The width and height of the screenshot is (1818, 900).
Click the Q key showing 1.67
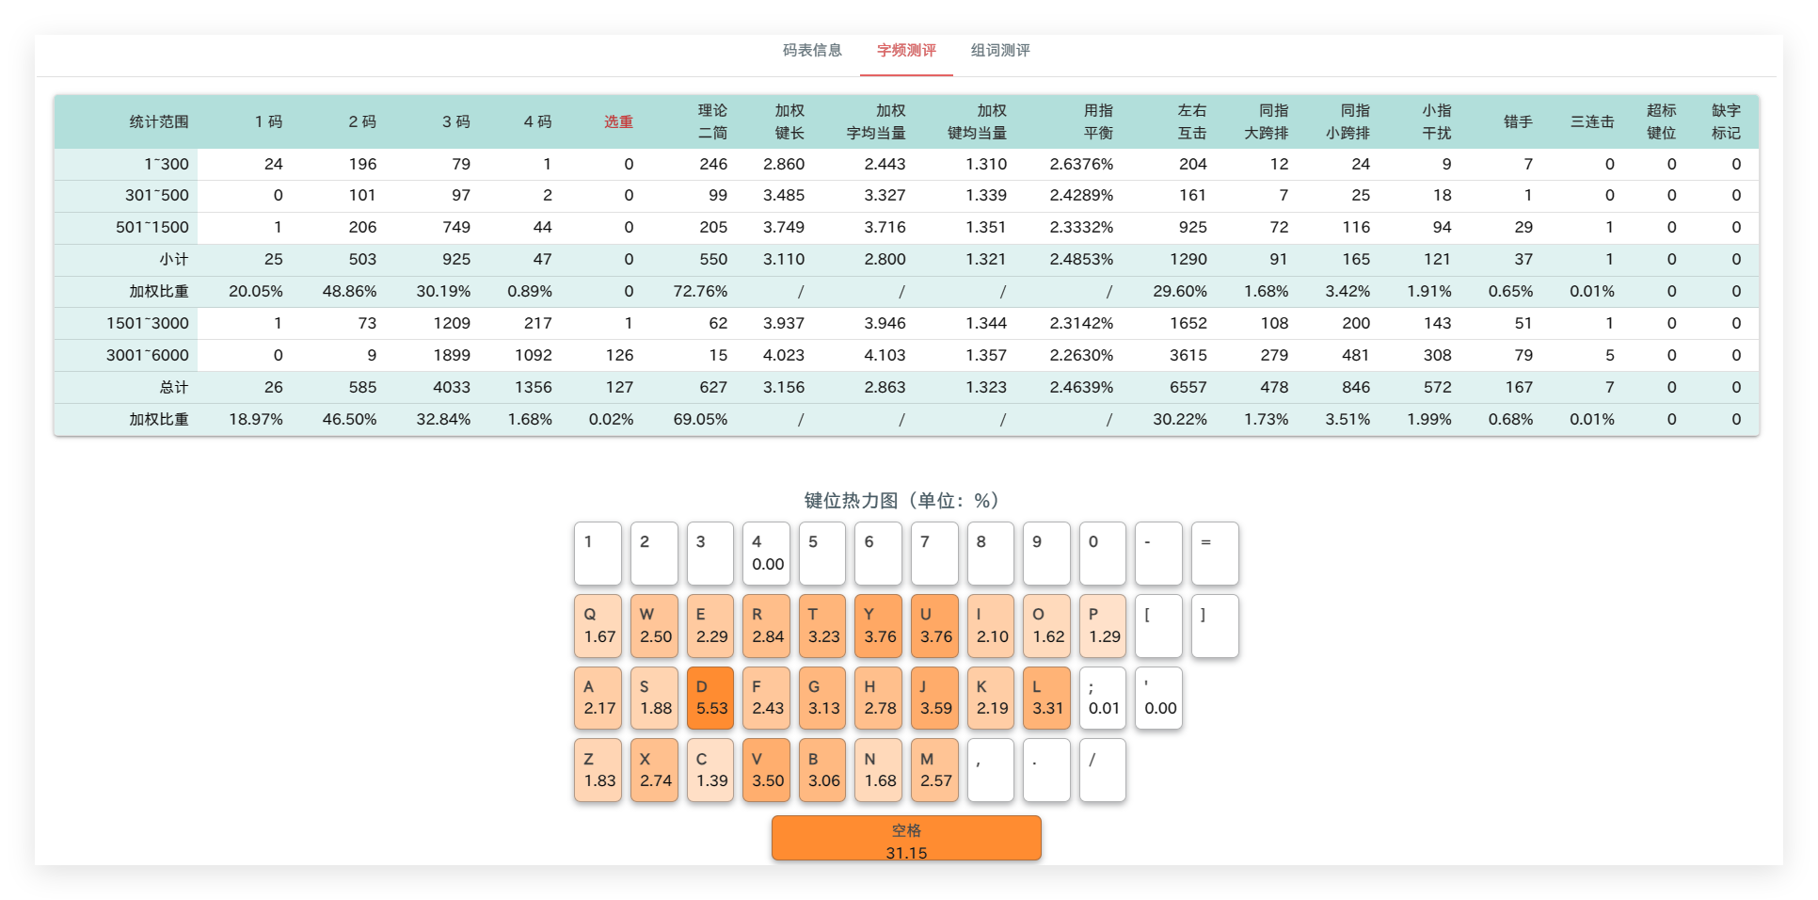tap(598, 626)
